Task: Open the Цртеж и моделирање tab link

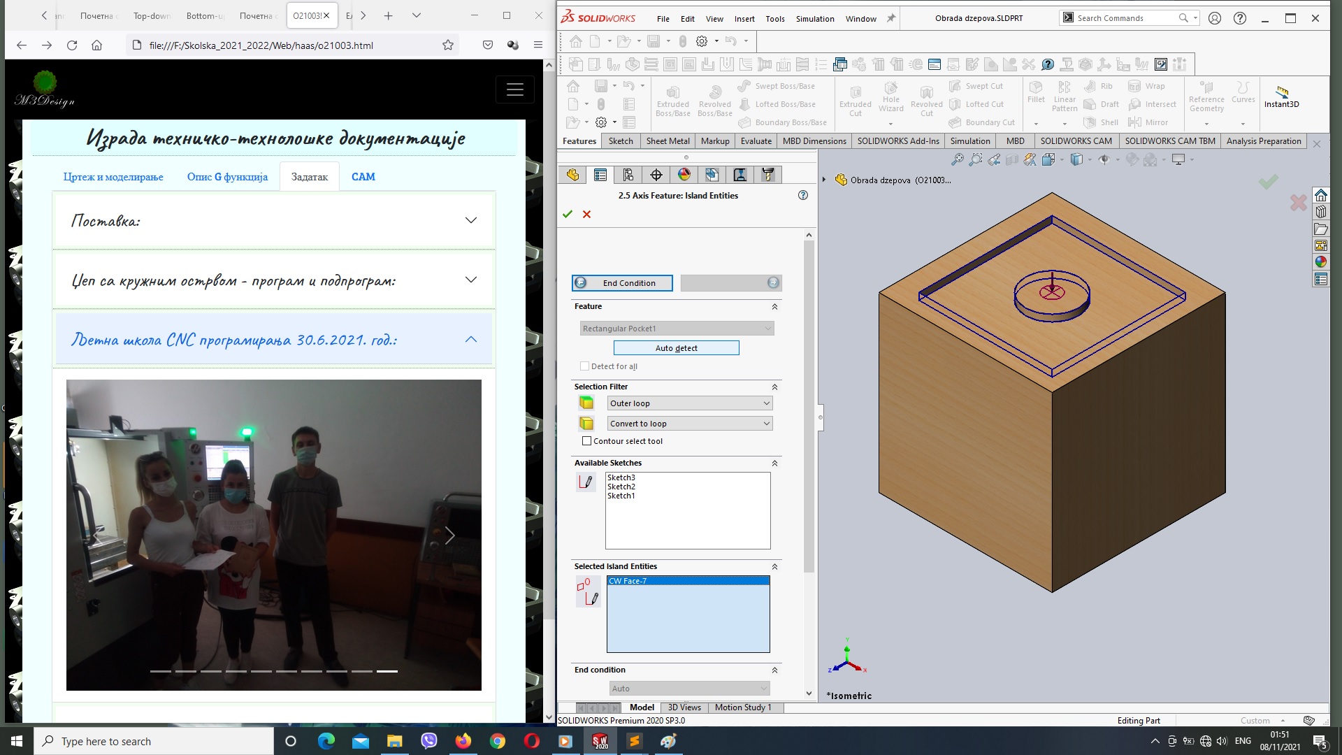Action: (113, 177)
